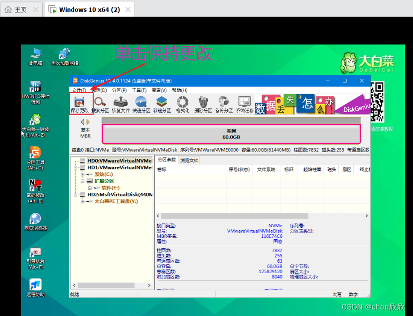413x316 pixels.
Task: Open the View (查看) menu
Action: coord(159,90)
